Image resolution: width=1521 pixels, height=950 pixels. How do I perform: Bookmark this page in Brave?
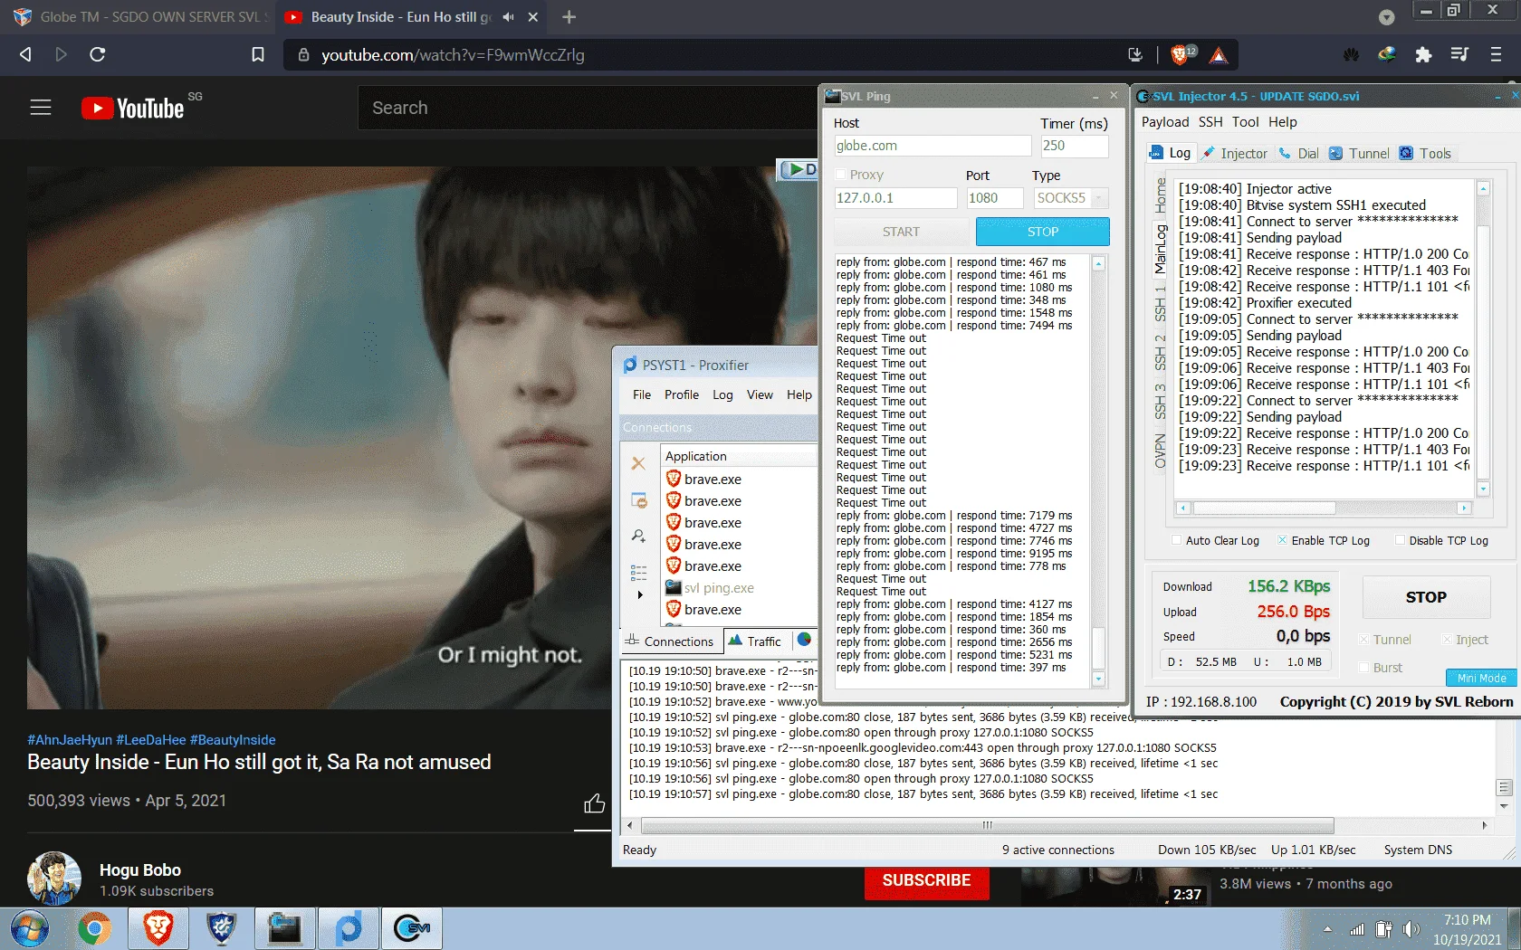pyautogui.click(x=258, y=54)
